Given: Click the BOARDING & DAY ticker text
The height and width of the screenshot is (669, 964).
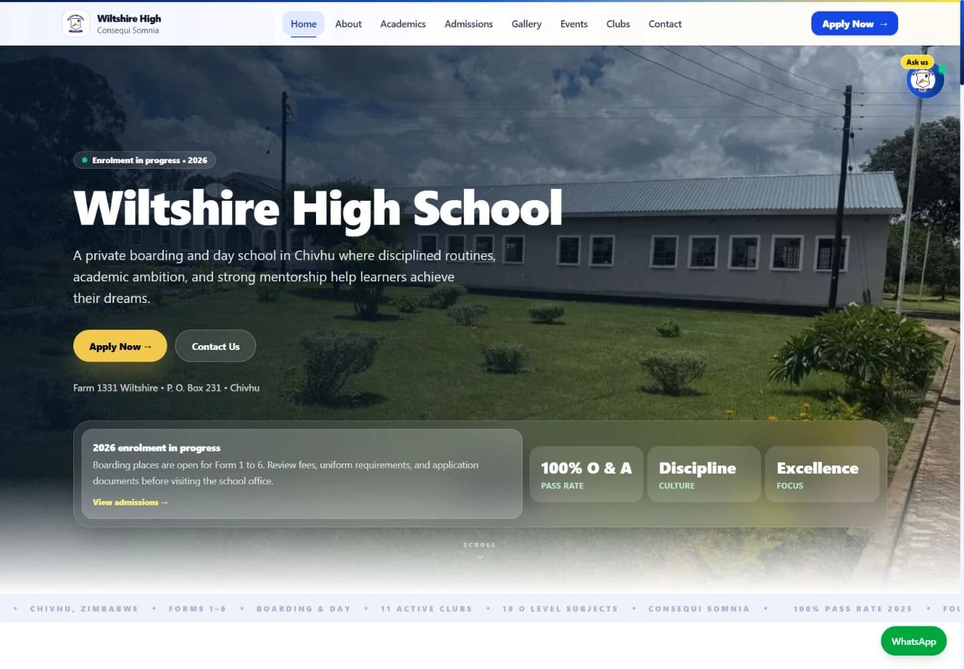Looking at the screenshot, I should click(303, 609).
